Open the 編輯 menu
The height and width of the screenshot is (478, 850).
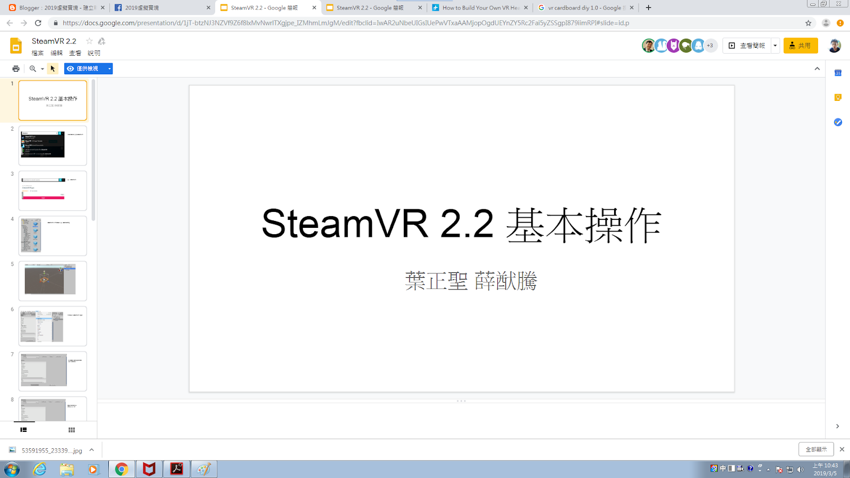57,53
